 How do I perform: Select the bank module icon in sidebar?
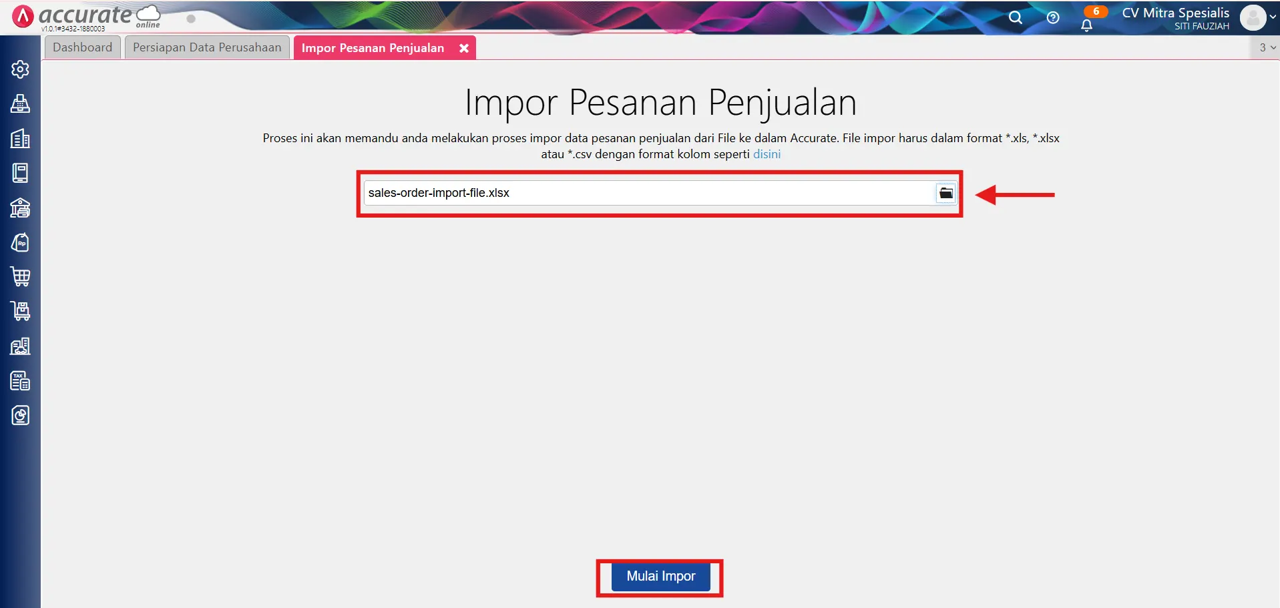pos(21,208)
